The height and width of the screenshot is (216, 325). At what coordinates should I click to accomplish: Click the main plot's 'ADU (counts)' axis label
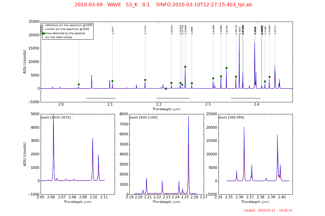pyautogui.click(x=25, y=61)
